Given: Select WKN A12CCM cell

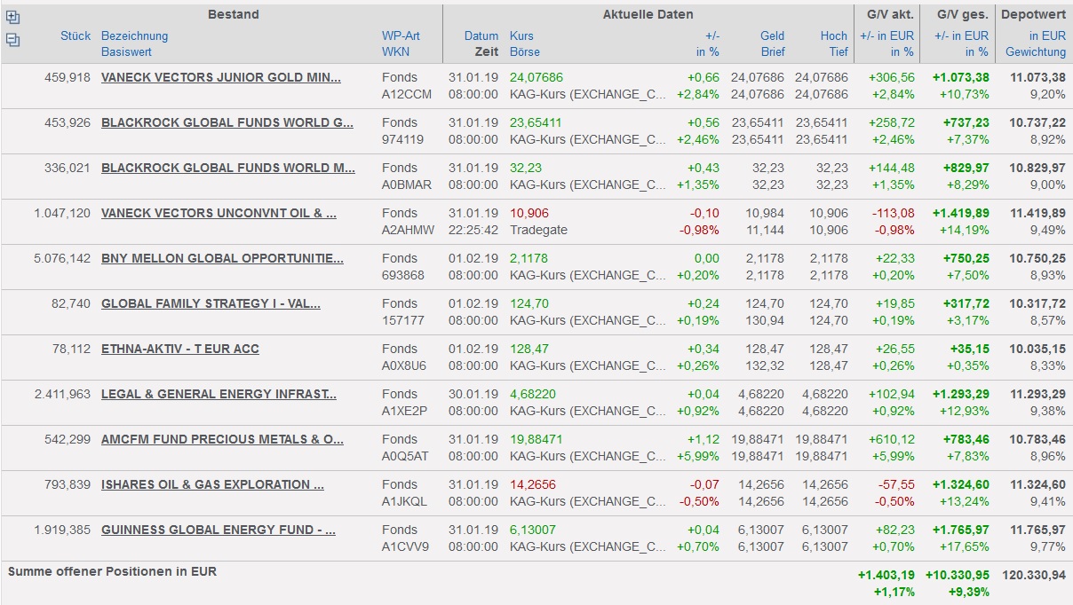Looking at the screenshot, I should tap(407, 94).
